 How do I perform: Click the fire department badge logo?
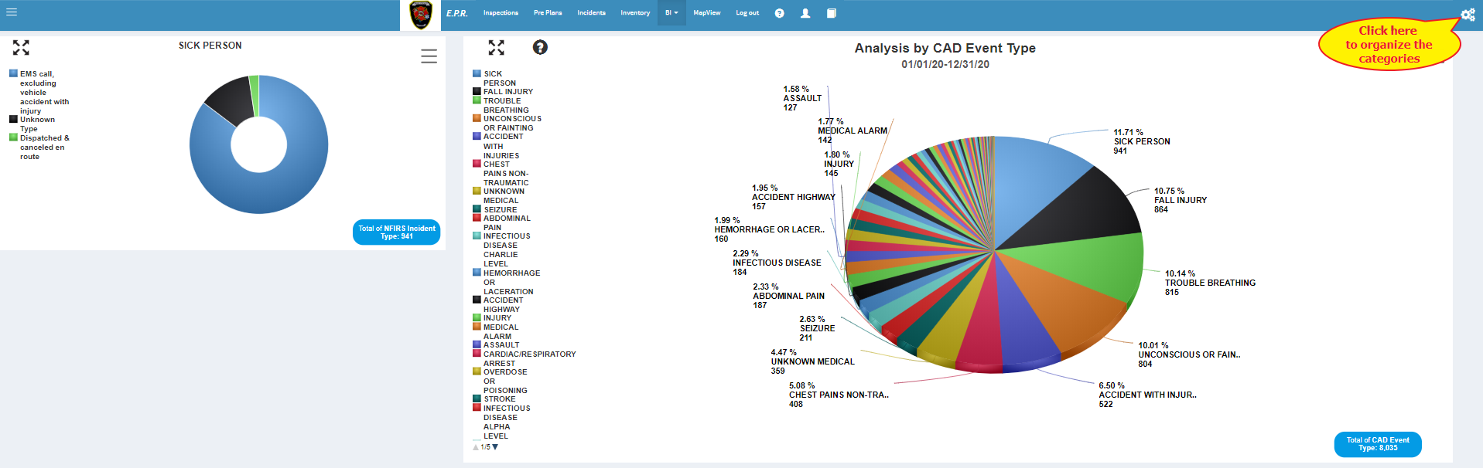[x=420, y=15]
